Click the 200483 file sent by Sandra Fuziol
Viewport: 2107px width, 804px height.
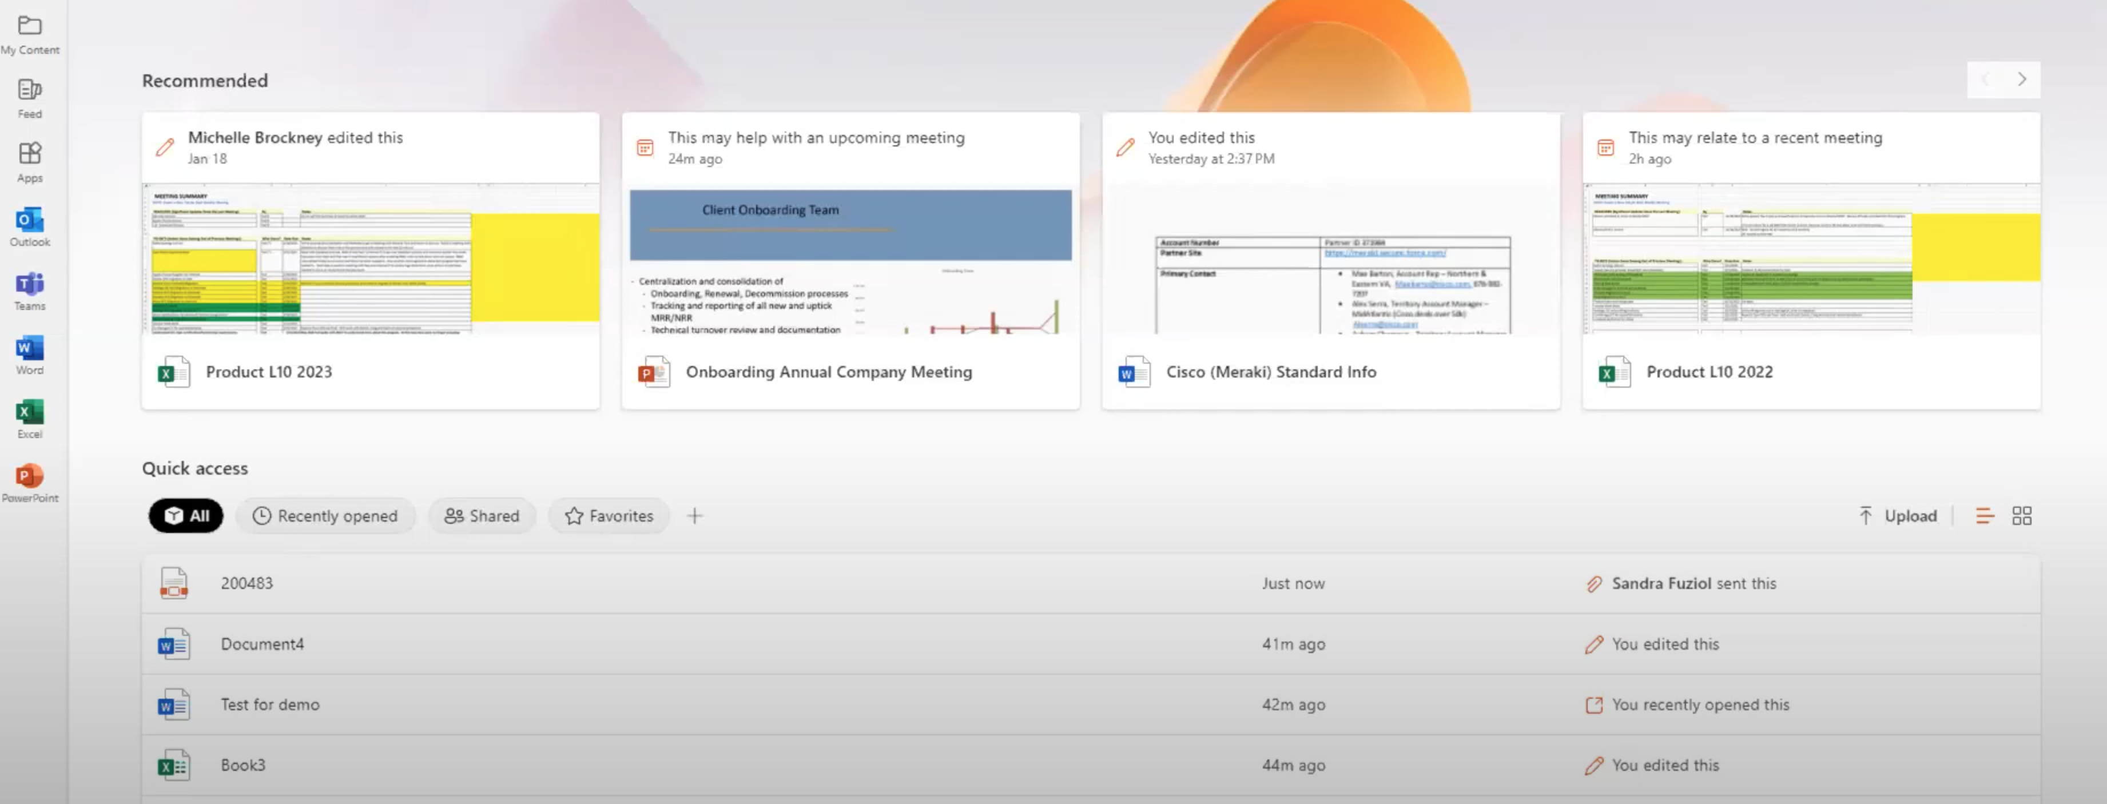[246, 582]
